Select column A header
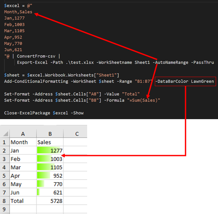Screen dimensions: 218x214 [x=23, y=134]
